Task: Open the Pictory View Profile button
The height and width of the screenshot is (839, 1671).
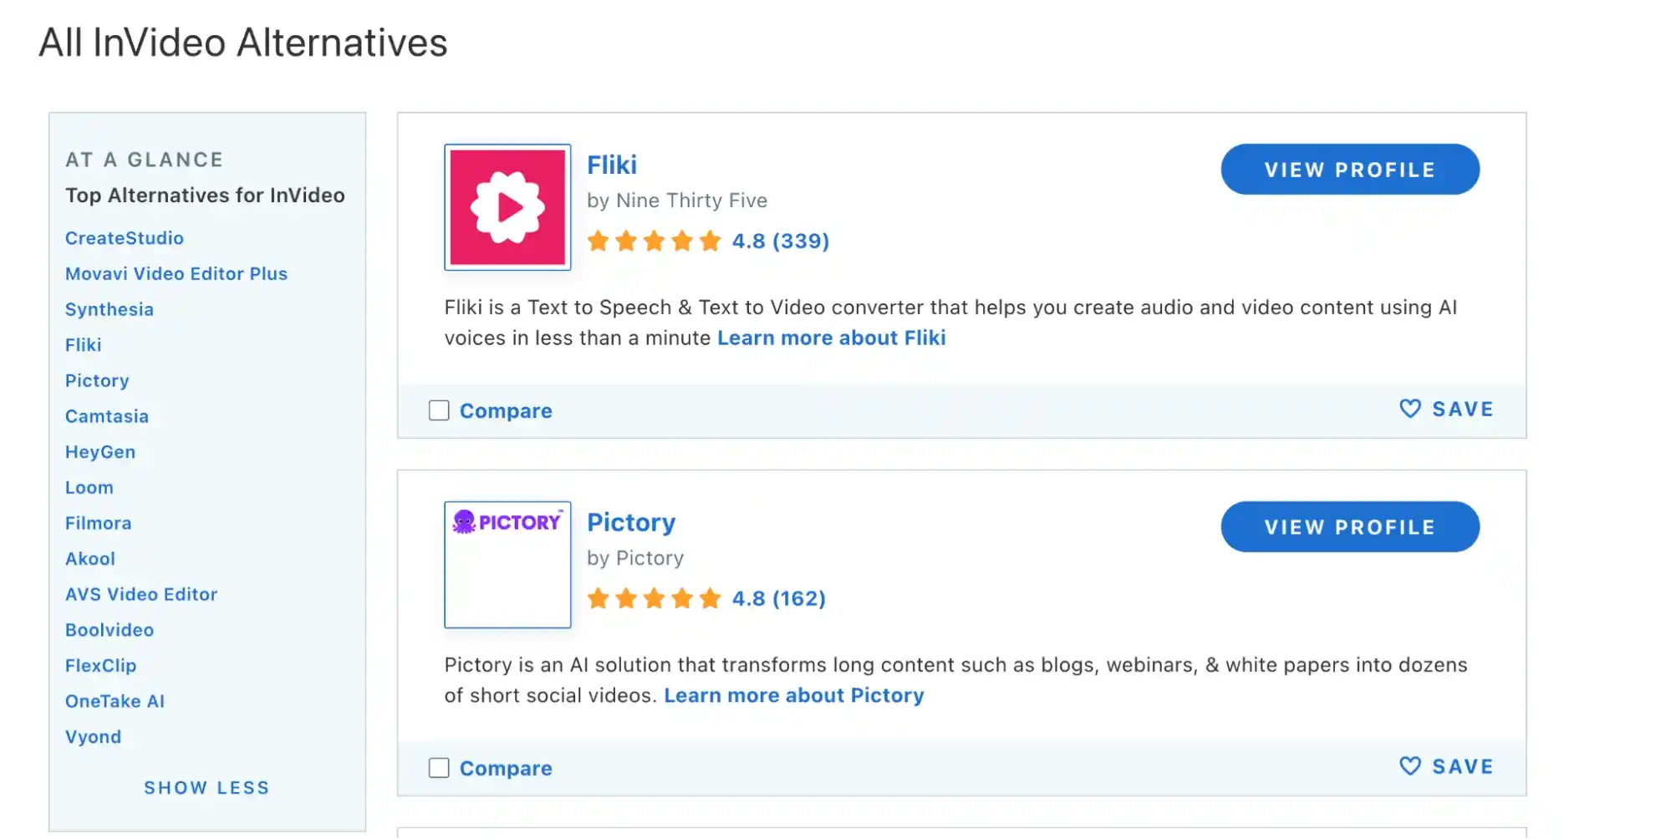Action: pos(1348,526)
